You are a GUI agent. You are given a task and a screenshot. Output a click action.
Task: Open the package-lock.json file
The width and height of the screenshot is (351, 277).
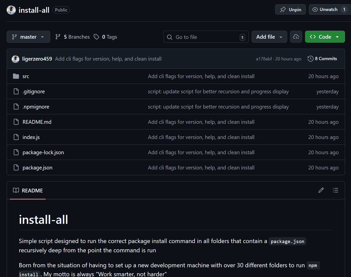tap(43, 152)
